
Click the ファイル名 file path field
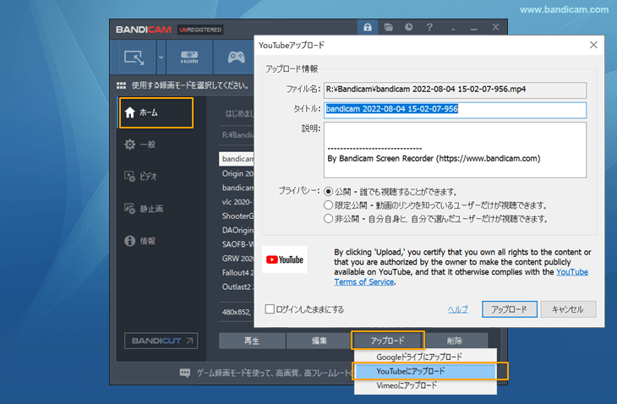(455, 90)
